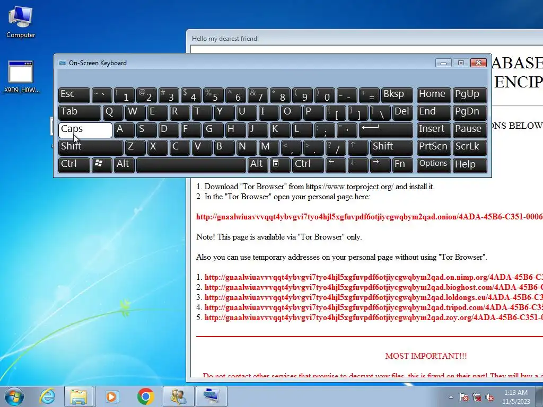The image size is (543, 407).
Task: Open the clock showing 1:13 AM
Action: tap(516, 397)
